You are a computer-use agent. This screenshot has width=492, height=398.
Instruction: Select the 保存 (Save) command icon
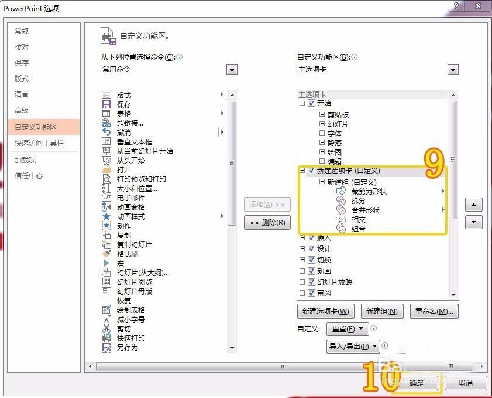tap(107, 104)
